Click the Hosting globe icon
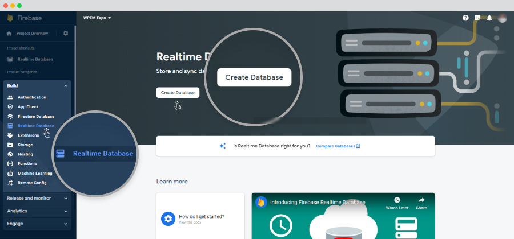 click(x=10, y=154)
